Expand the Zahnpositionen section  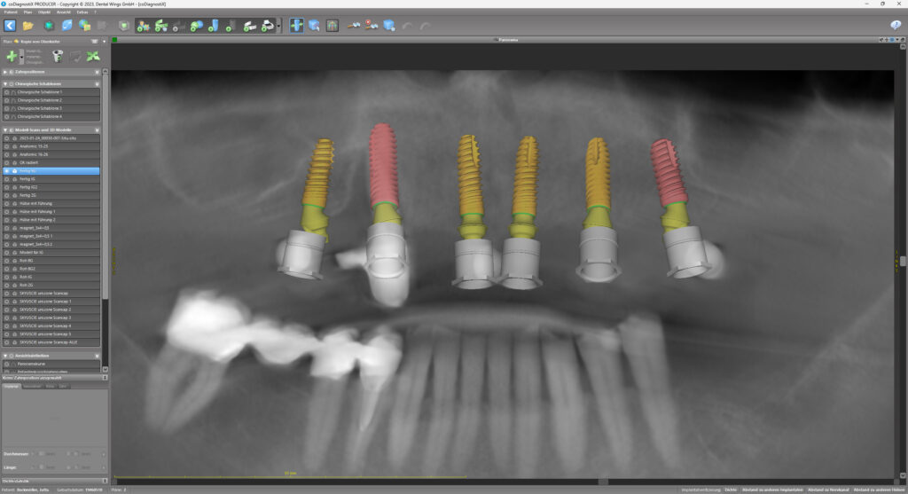(7, 72)
